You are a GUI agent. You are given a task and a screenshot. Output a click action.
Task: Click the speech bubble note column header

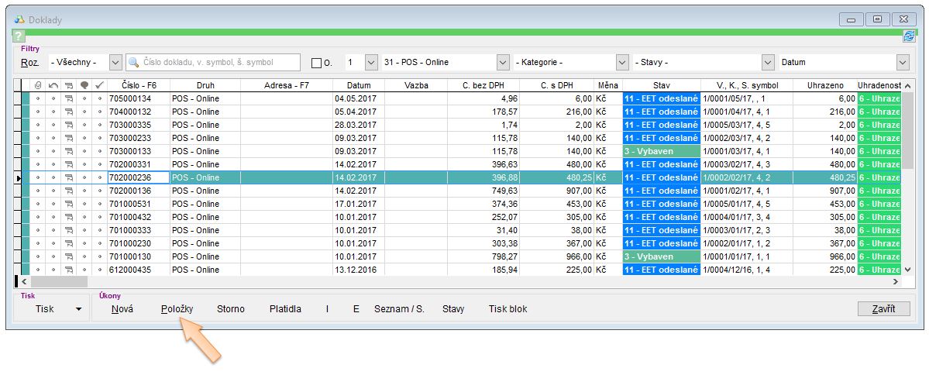pyautogui.click(x=84, y=85)
